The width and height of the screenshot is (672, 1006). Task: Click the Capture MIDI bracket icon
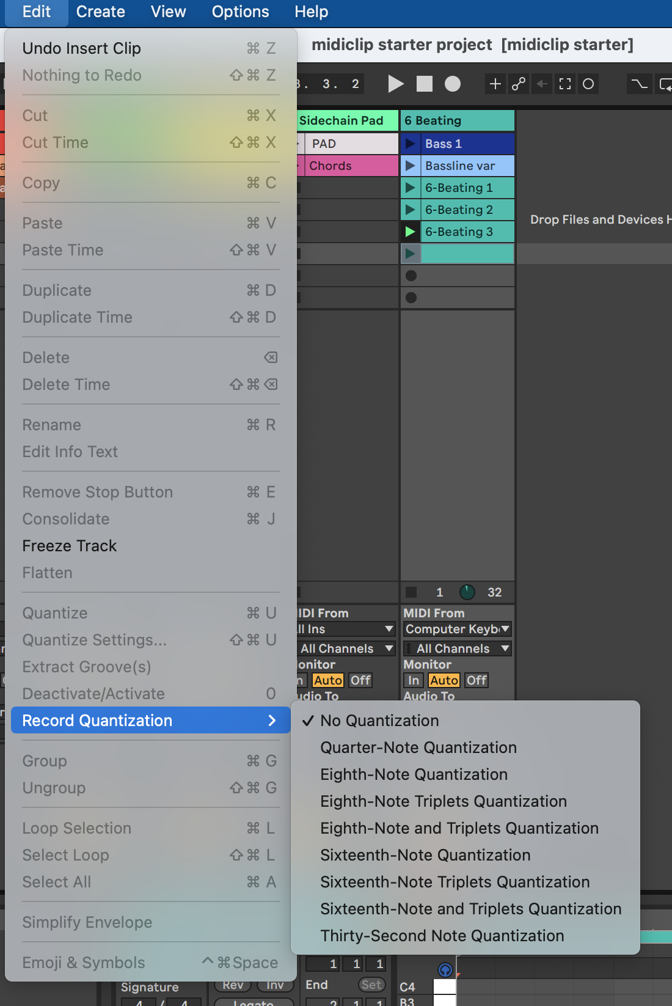point(565,84)
